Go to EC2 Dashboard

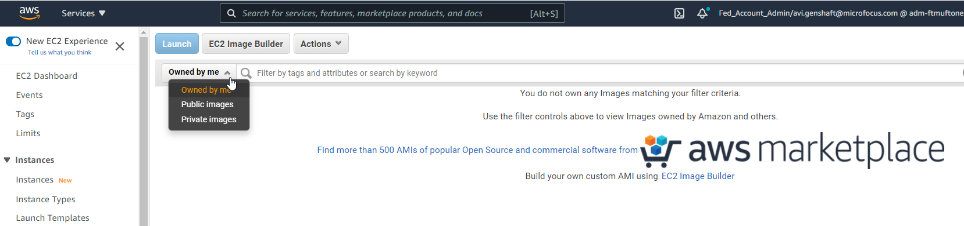click(47, 76)
